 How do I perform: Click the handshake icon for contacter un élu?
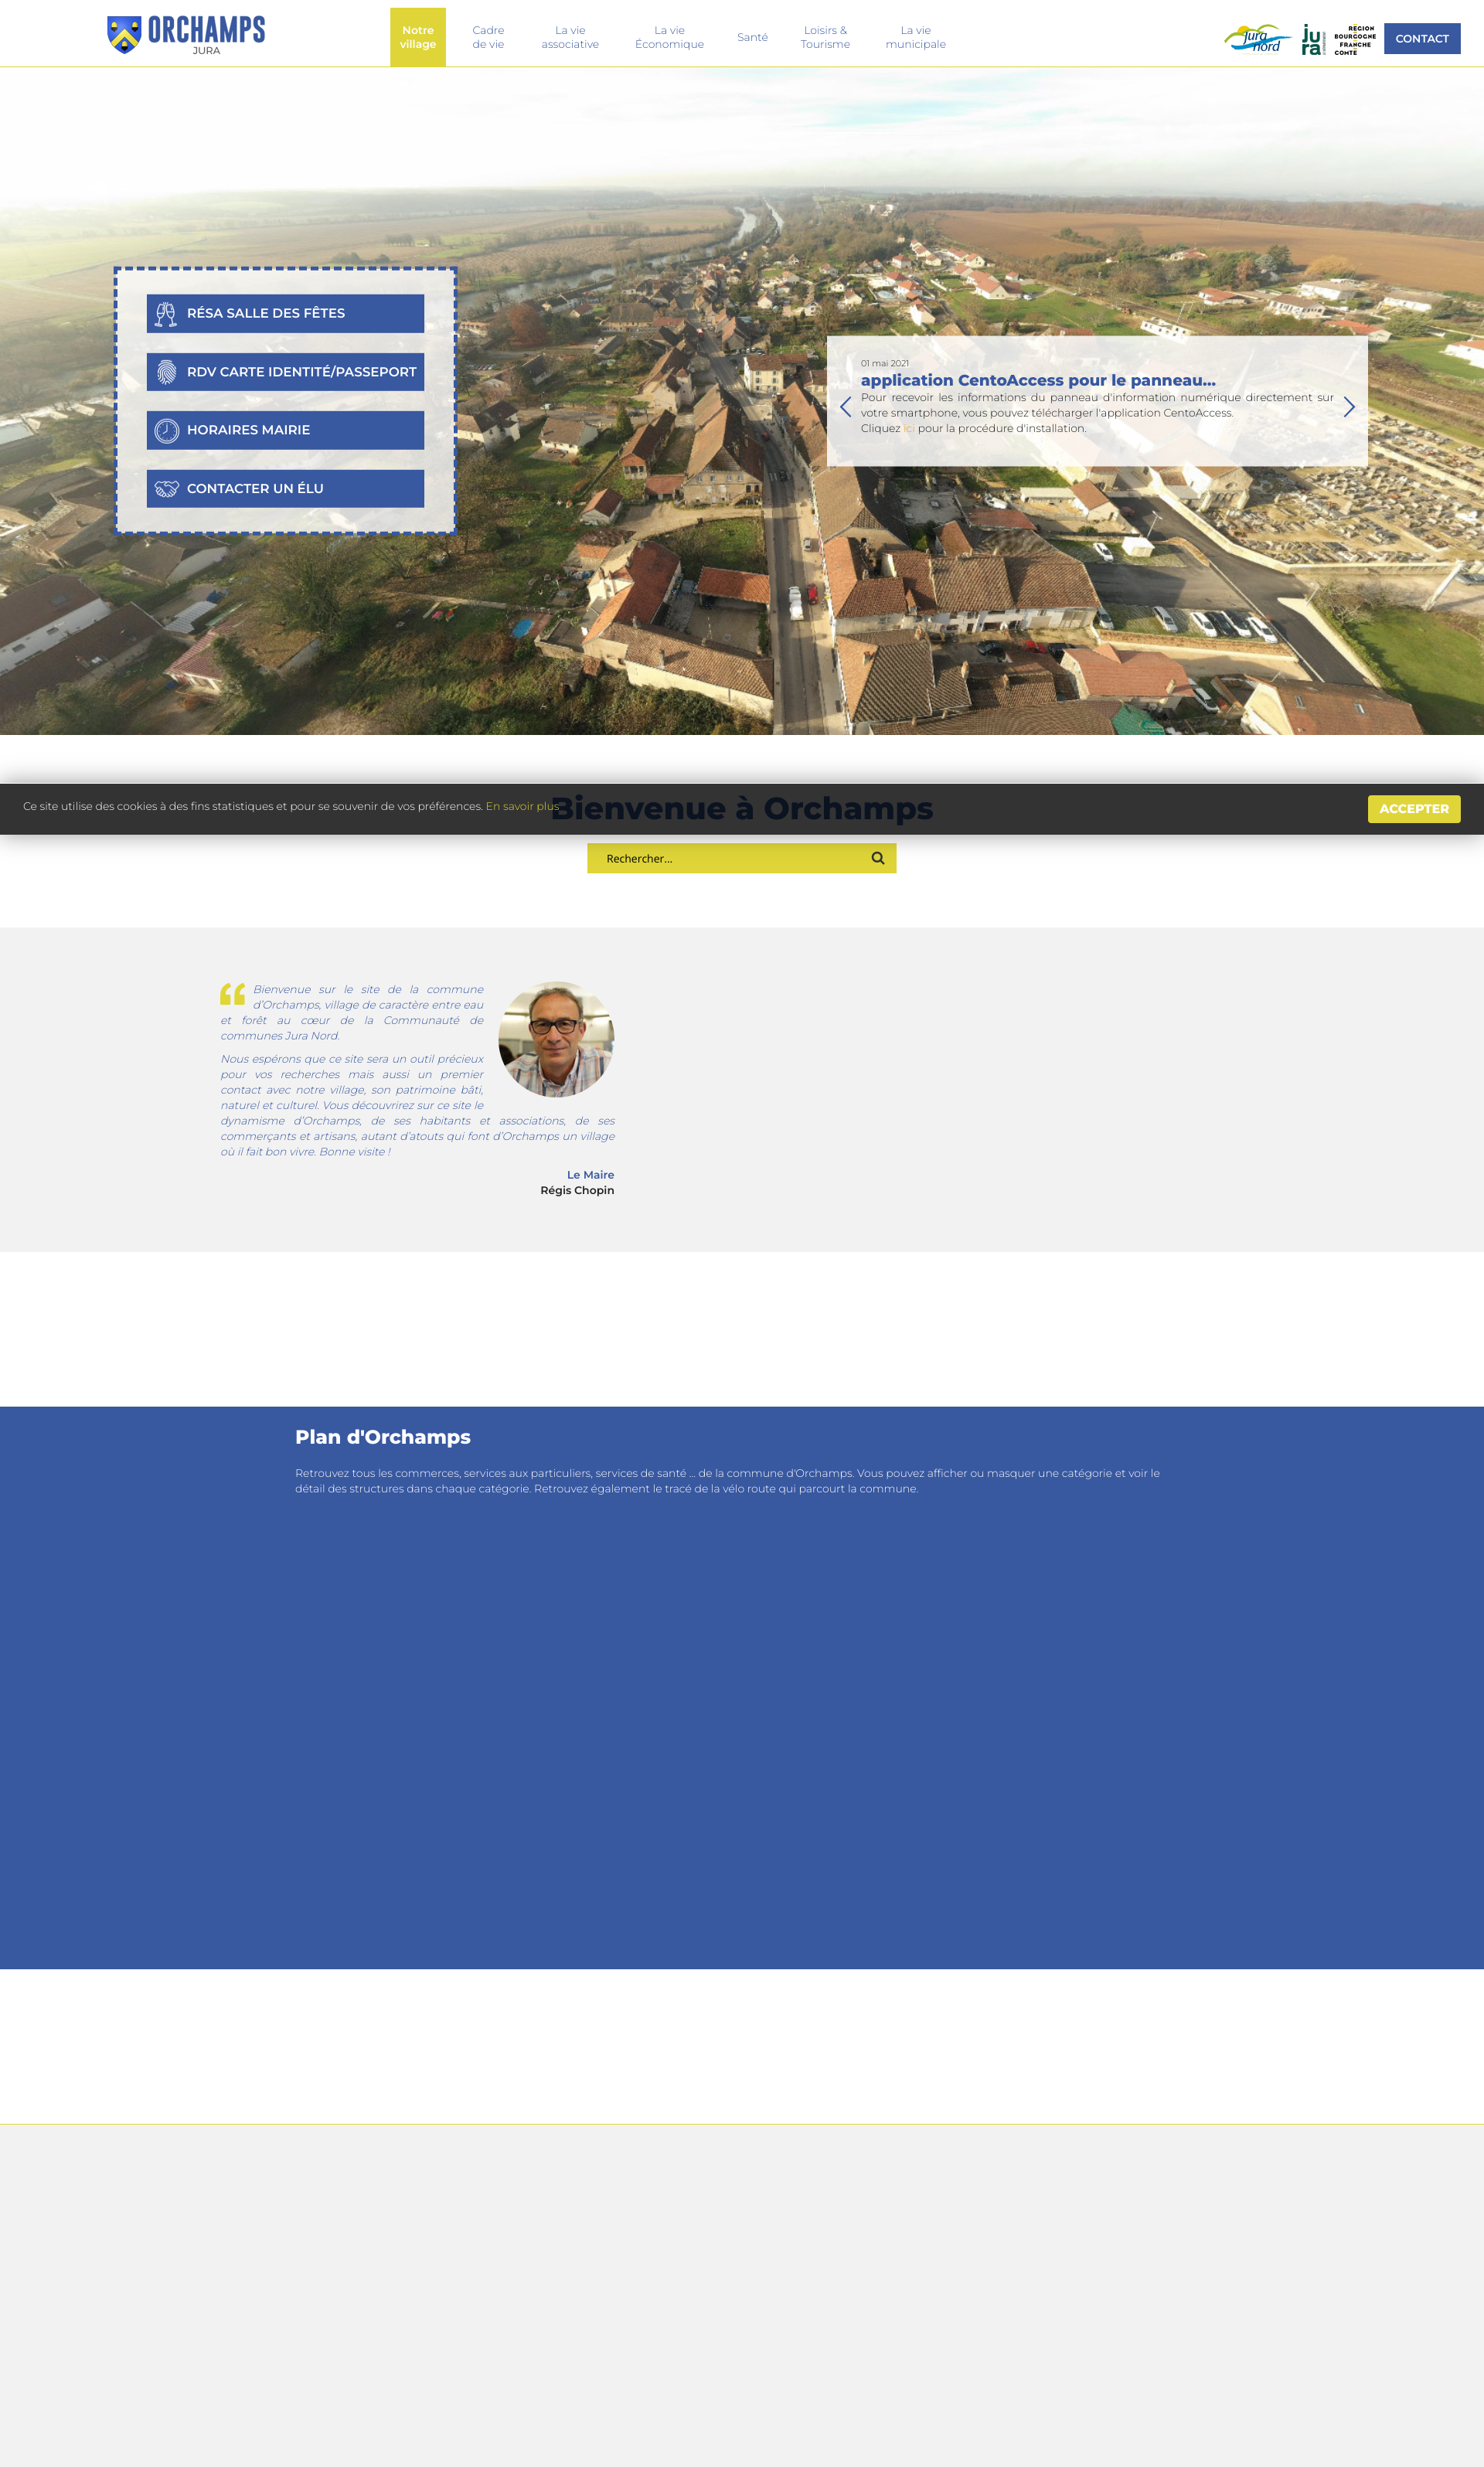[166, 489]
